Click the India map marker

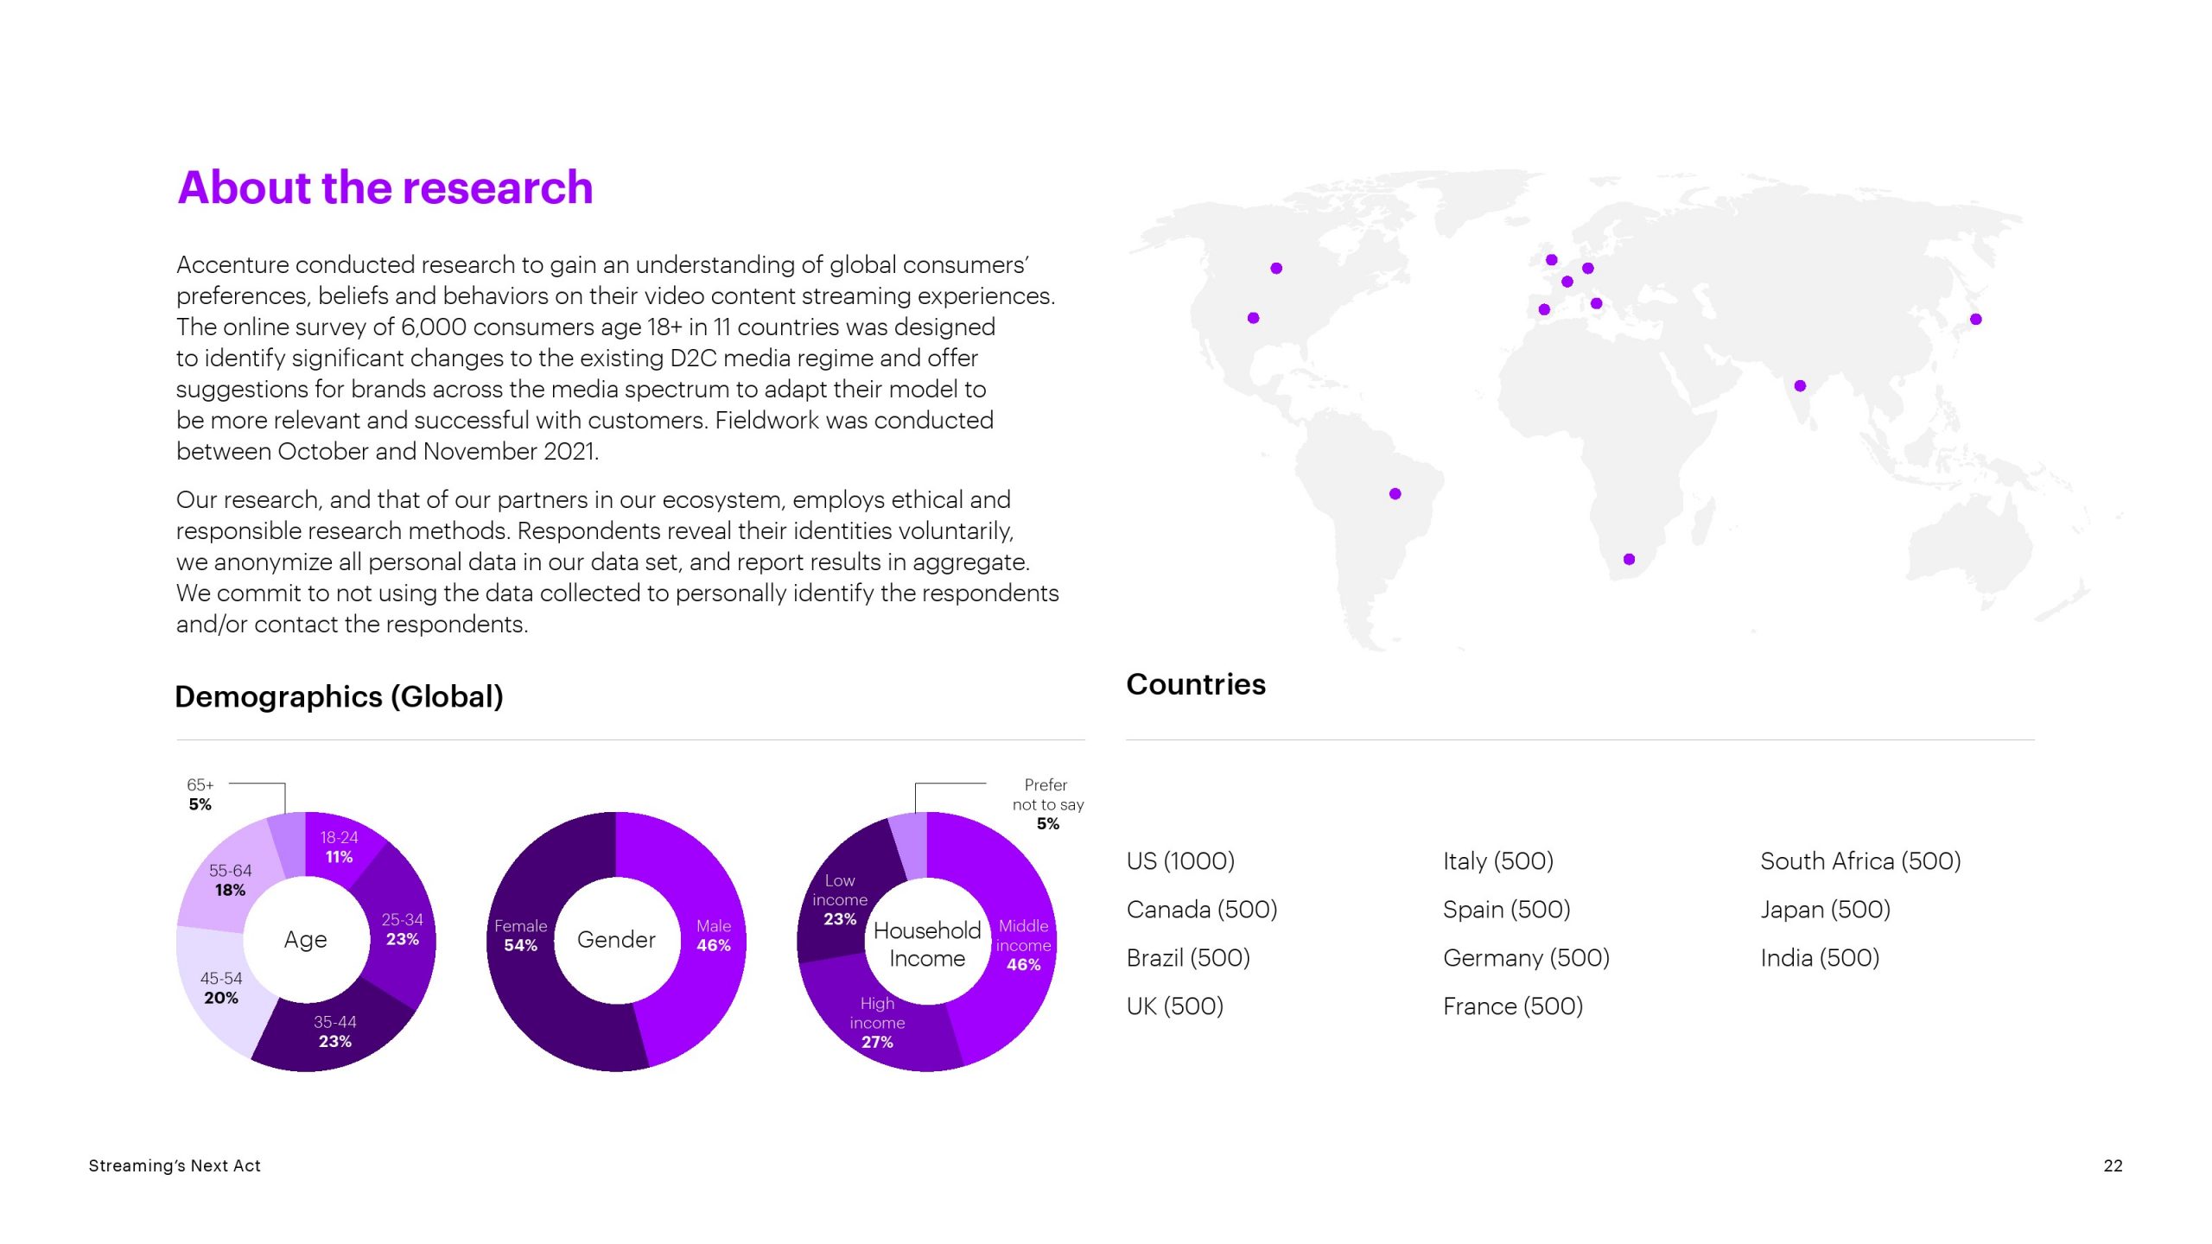point(1800,386)
